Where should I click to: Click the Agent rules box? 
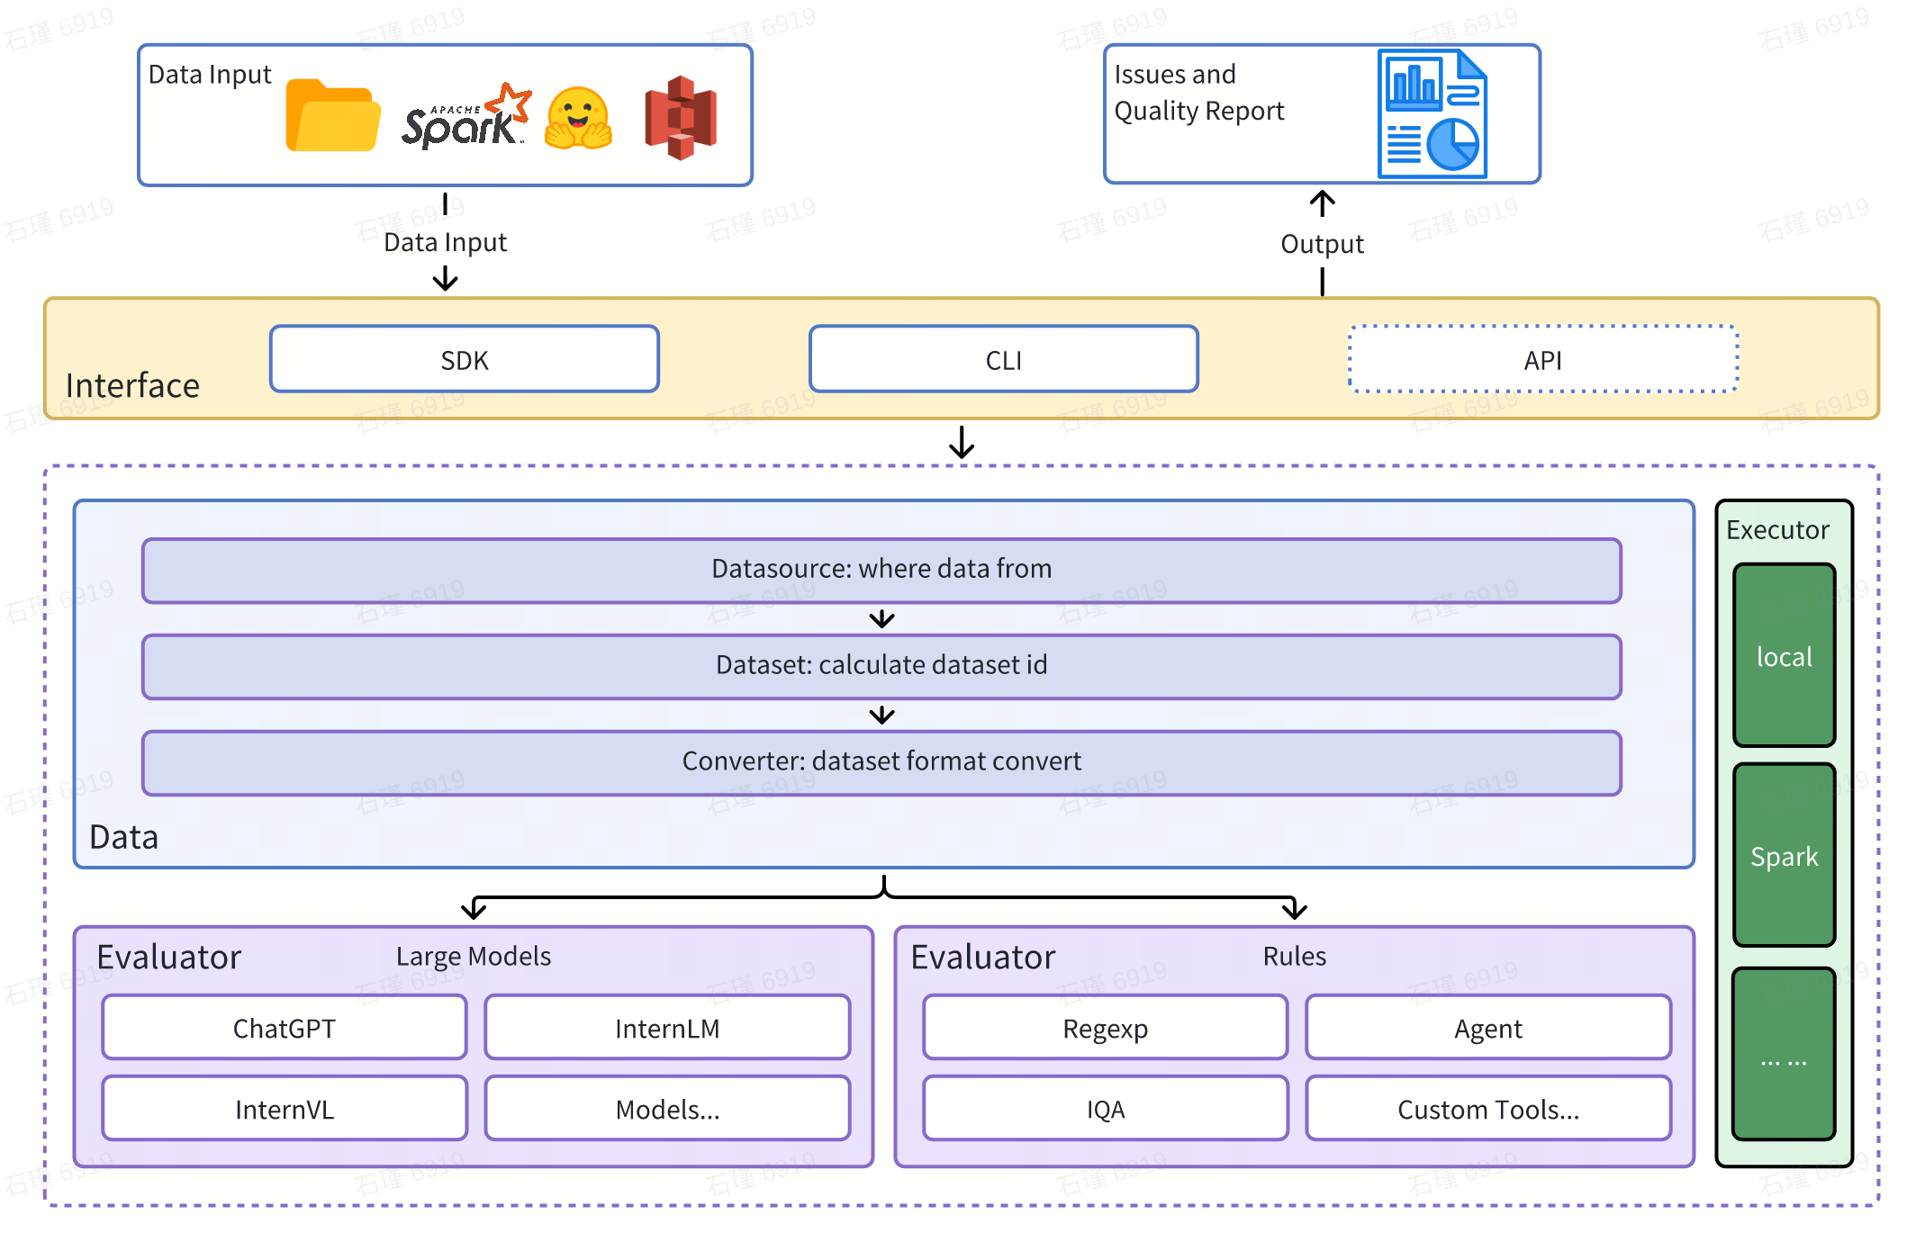click(1488, 1028)
